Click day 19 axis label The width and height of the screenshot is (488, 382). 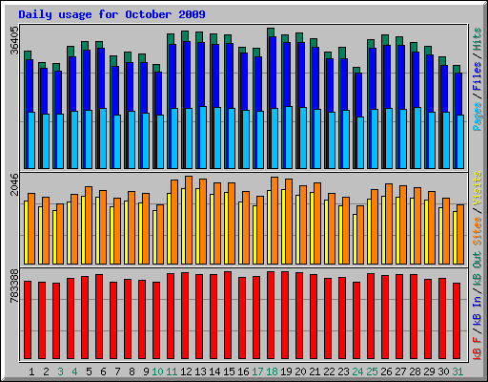click(x=286, y=371)
